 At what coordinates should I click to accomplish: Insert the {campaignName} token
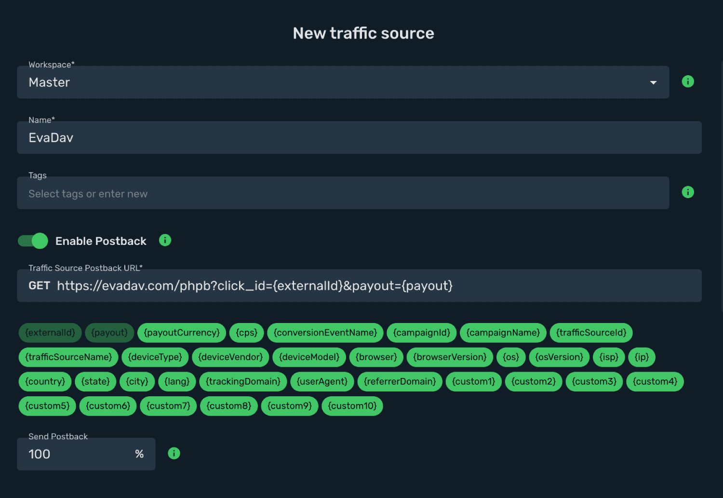(503, 333)
